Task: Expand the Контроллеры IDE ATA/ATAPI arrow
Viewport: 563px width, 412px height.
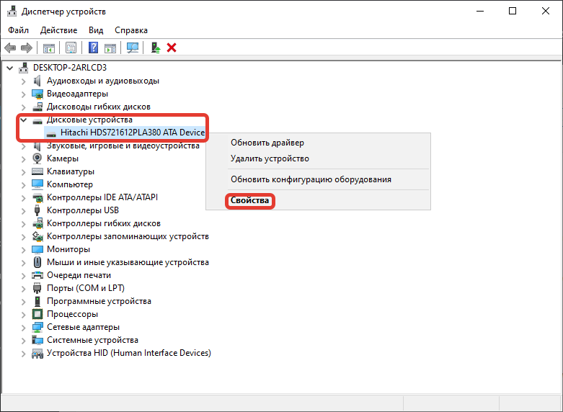Action: click(x=23, y=198)
